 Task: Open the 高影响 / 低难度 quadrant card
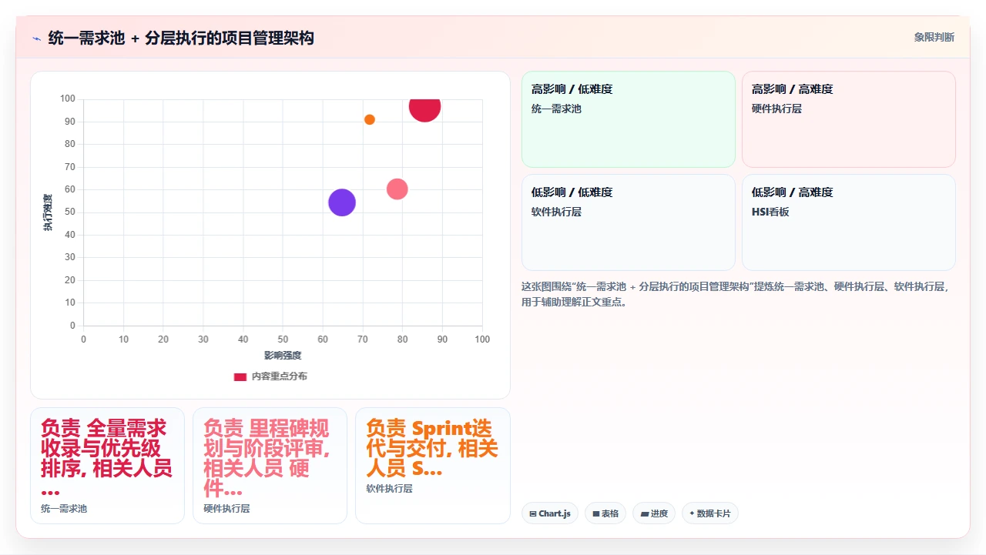click(629, 119)
